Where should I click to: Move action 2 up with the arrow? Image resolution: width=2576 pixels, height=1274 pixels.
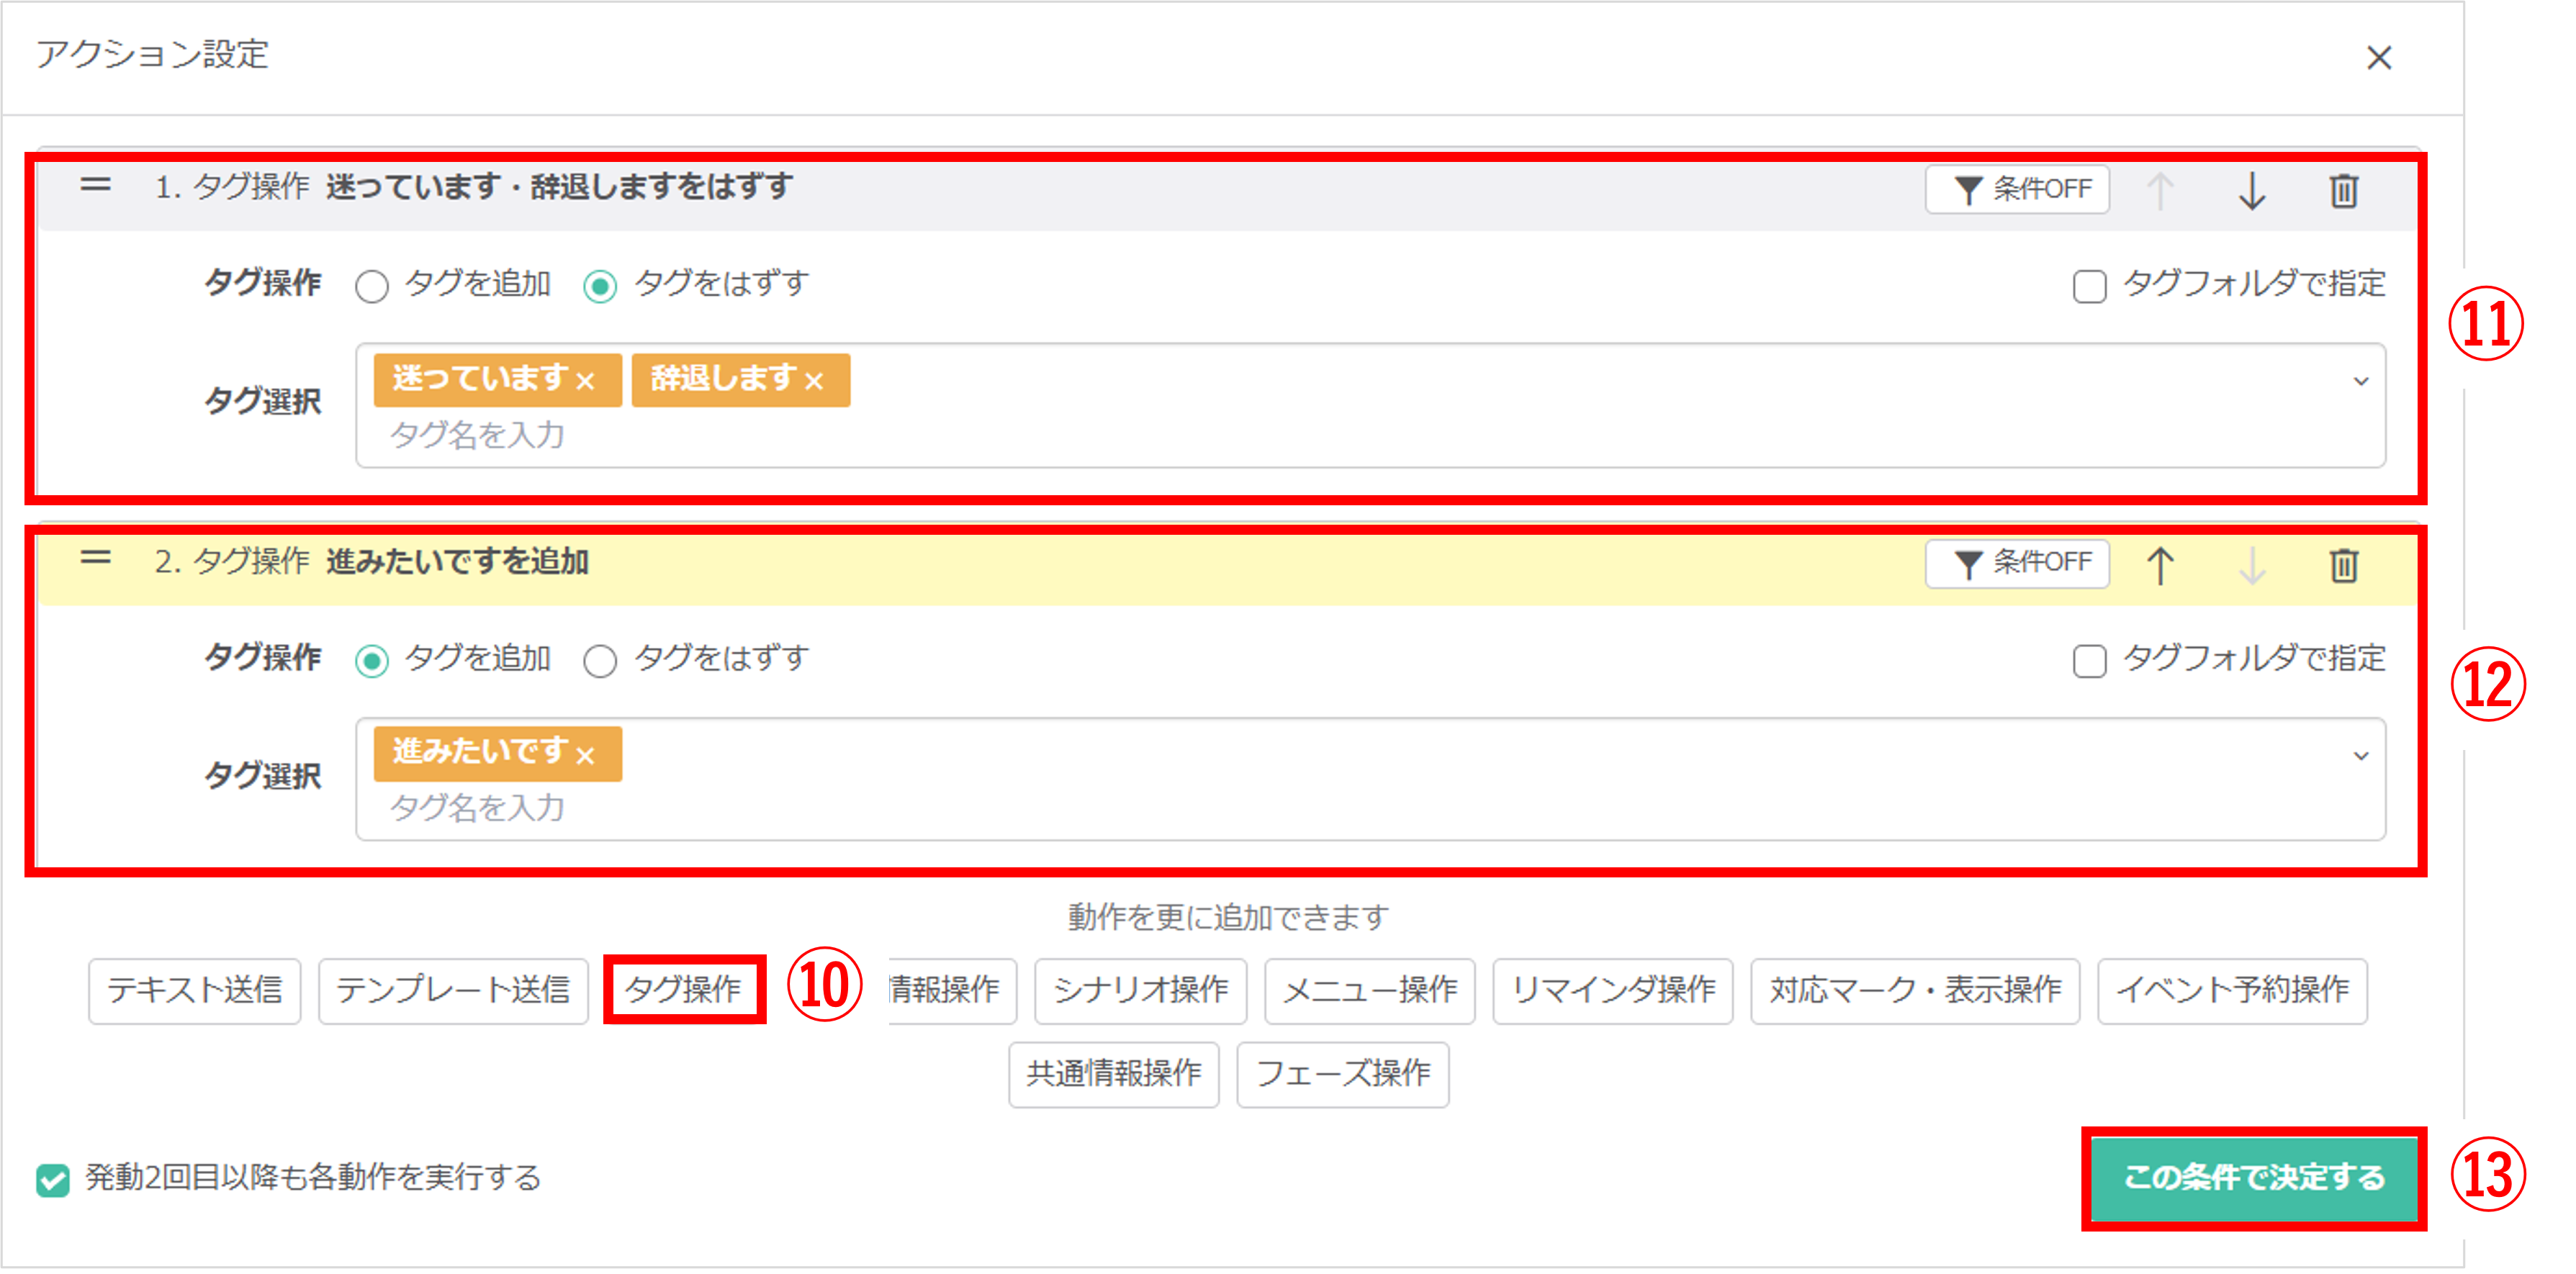click(2160, 565)
